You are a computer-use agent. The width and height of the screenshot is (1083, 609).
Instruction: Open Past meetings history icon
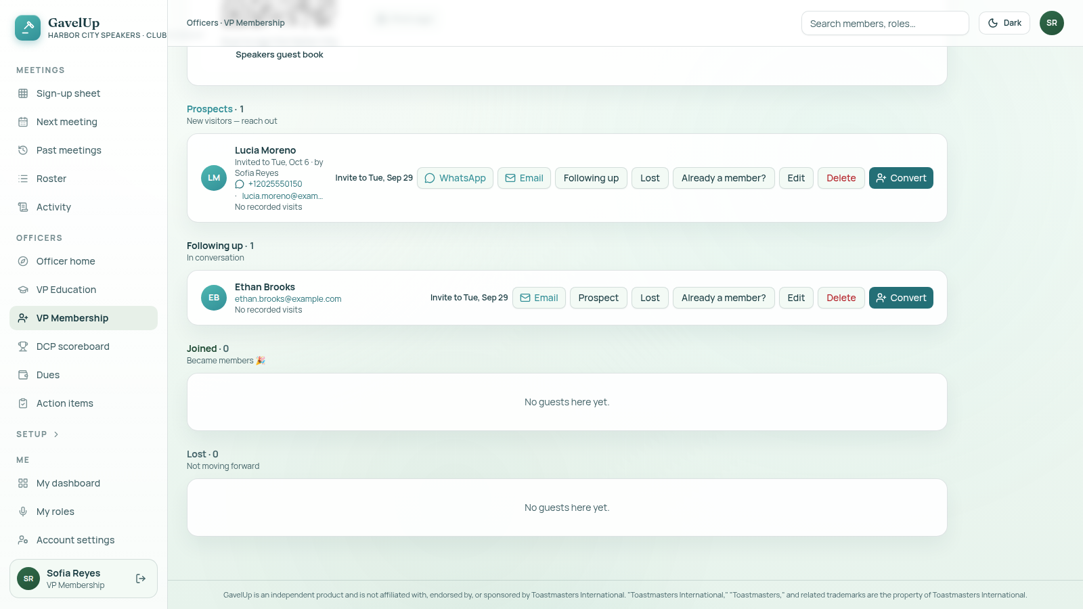click(23, 150)
